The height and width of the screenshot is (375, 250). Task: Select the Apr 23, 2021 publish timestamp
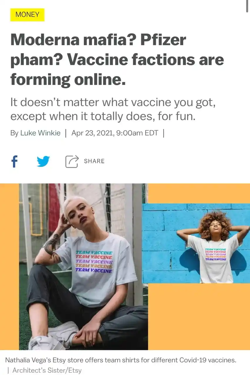click(115, 133)
